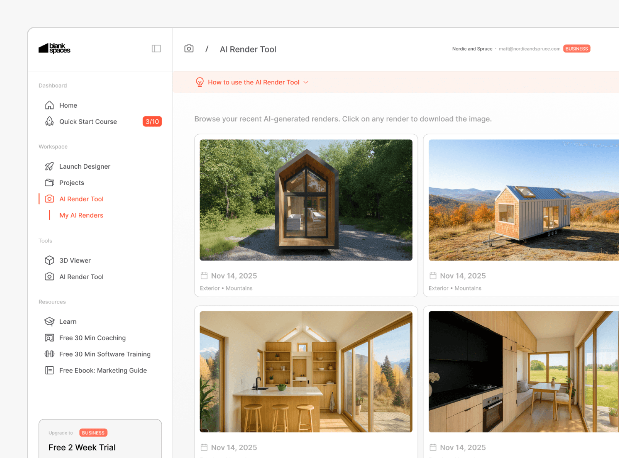This screenshot has width=619, height=458.
Task: Click Exterior • Mountains on trailer house card
Action: tap(455, 288)
